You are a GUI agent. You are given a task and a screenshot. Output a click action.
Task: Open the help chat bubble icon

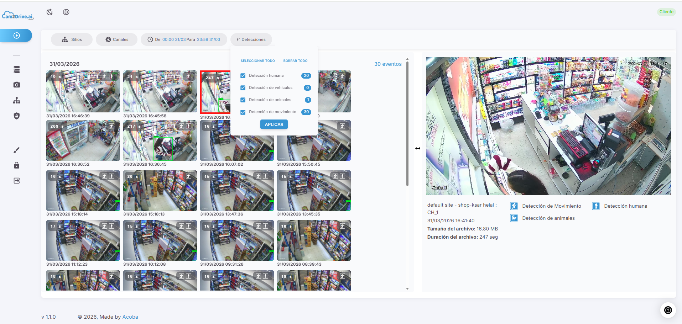tap(668, 310)
